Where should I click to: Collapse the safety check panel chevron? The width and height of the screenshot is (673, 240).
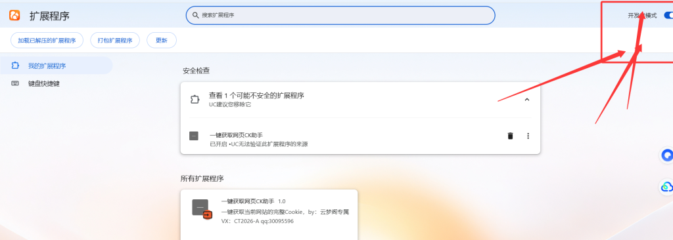(x=527, y=100)
